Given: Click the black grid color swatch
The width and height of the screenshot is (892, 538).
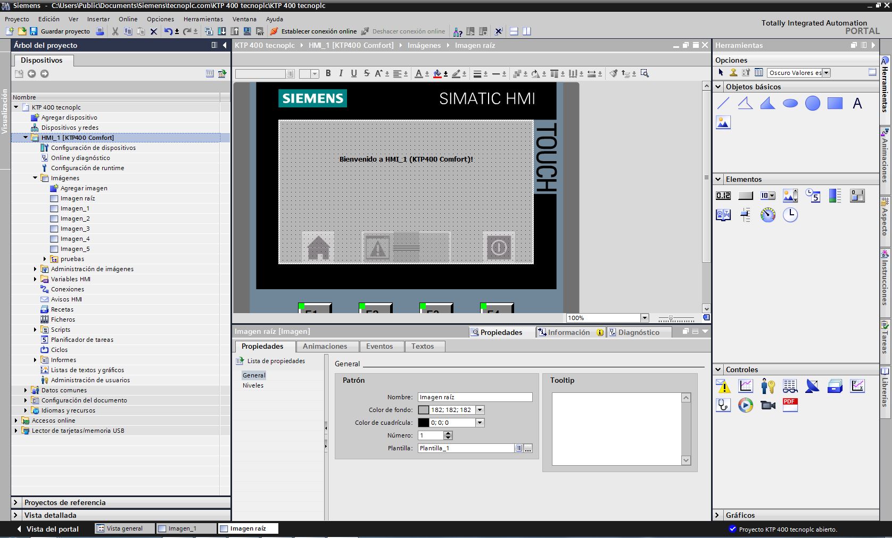Looking at the screenshot, I should coord(424,423).
